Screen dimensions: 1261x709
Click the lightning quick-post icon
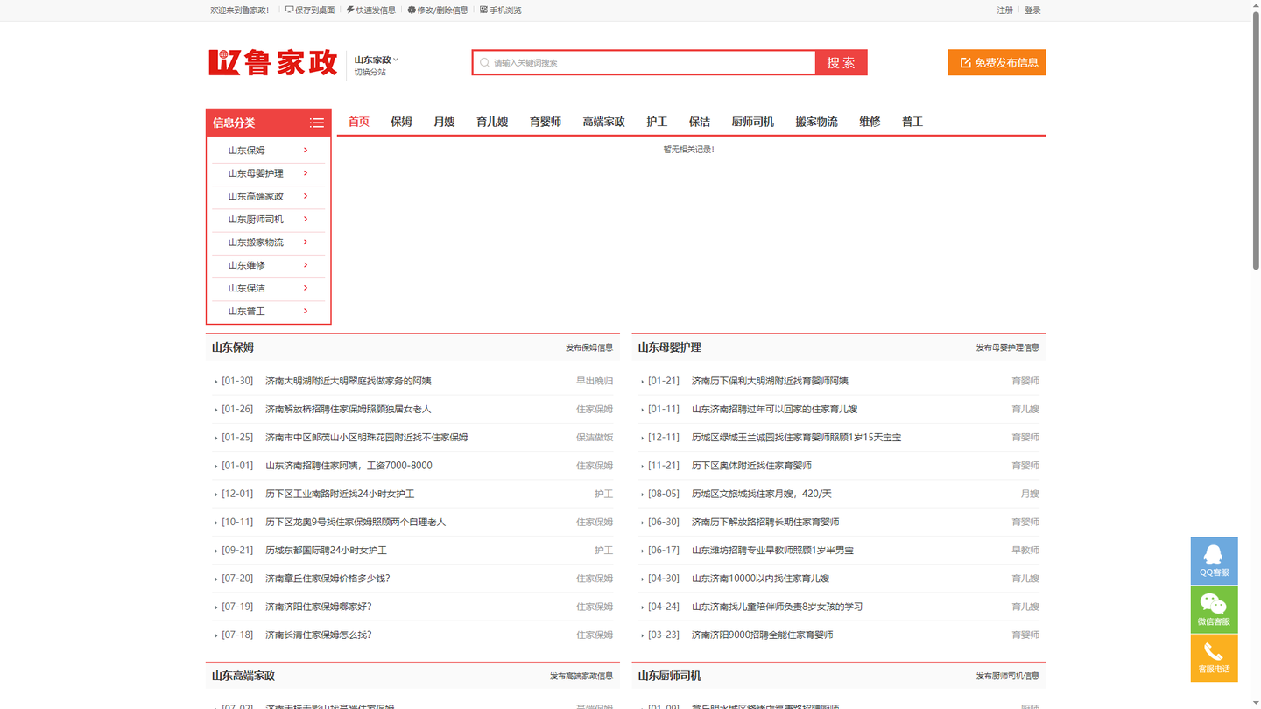350,10
